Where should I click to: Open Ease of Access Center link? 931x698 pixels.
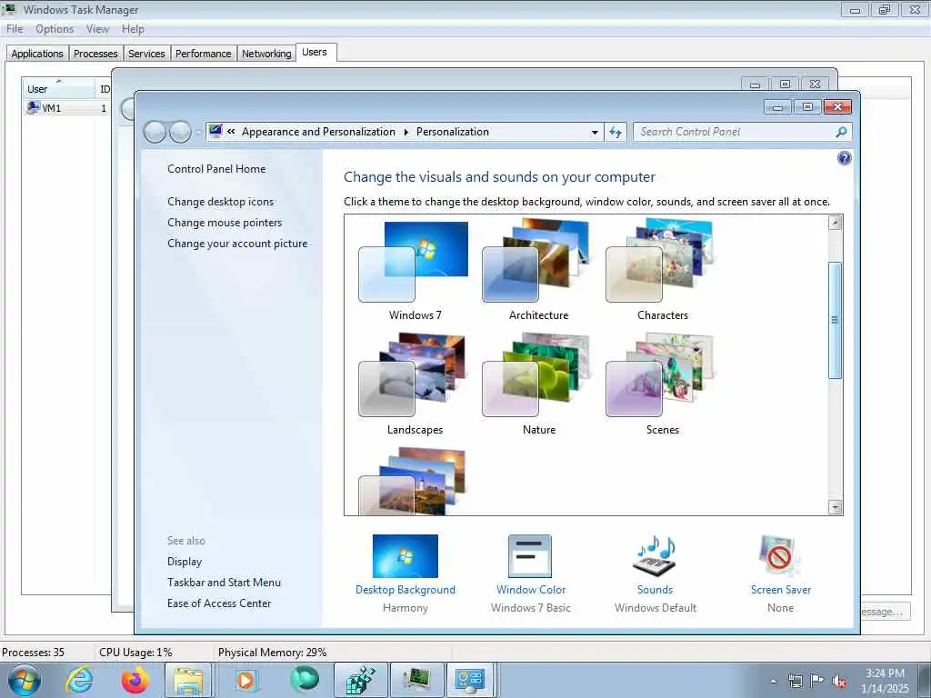pos(218,603)
